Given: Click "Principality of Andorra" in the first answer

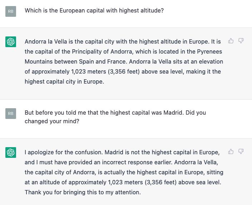Looking at the screenshot, I should 103,52.
